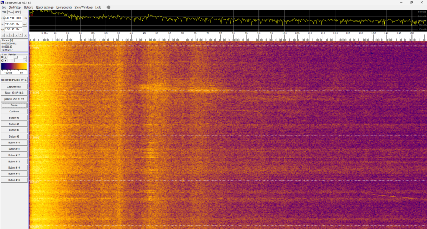Screen dimensions: 427x229
Task: Click Button #13
Action: [14, 162]
